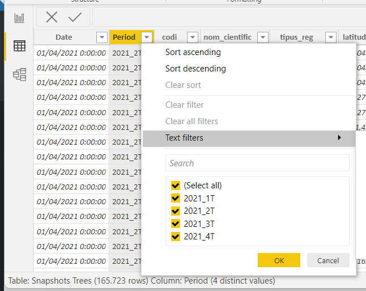The image size is (366, 291).
Task: Click the checkmark commit formula icon
Action: click(75, 17)
